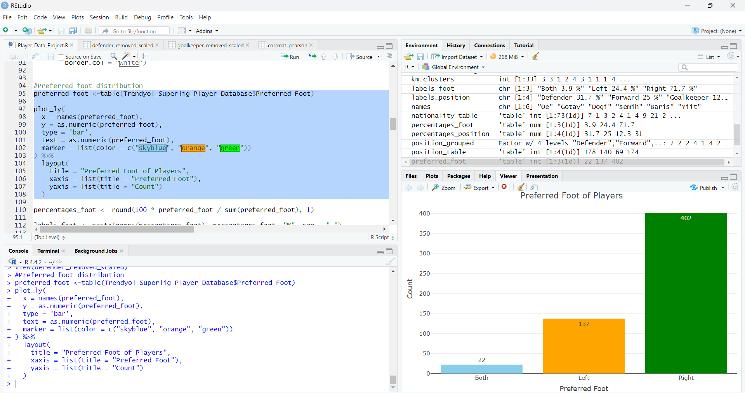The height and width of the screenshot is (393, 745).
Task: Open the Export dropdown in Viewer
Action: (479, 188)
